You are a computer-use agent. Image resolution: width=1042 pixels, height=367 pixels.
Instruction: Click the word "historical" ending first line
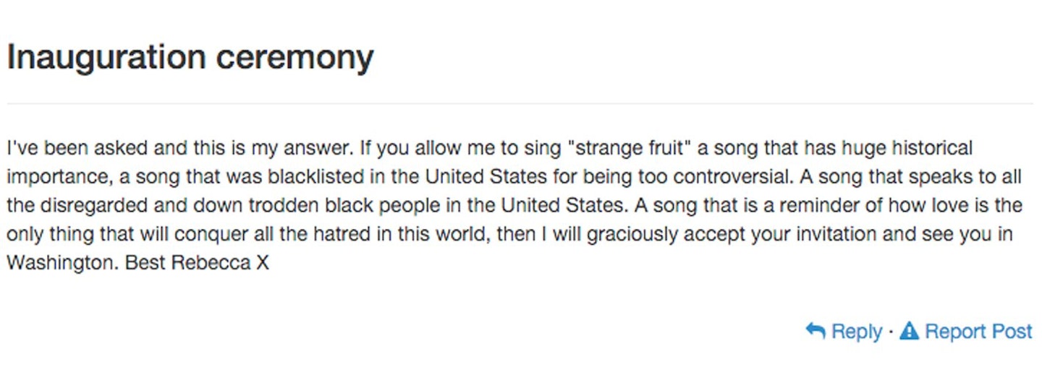[932, 149]
